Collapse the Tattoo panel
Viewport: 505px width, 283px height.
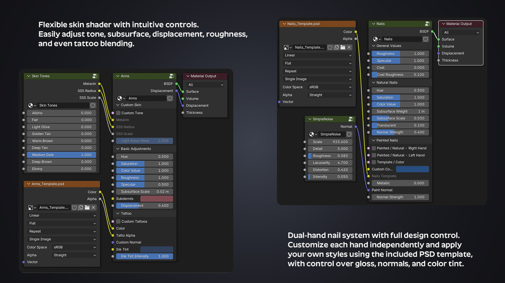point(118,213)
